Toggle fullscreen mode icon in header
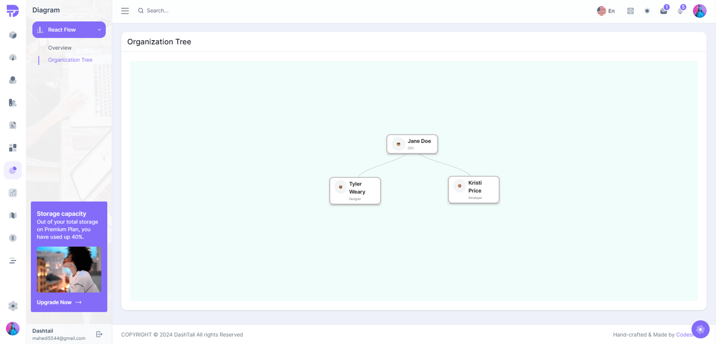Image resolution: width=716 pixels, height=344 pixels. (630, 11)
